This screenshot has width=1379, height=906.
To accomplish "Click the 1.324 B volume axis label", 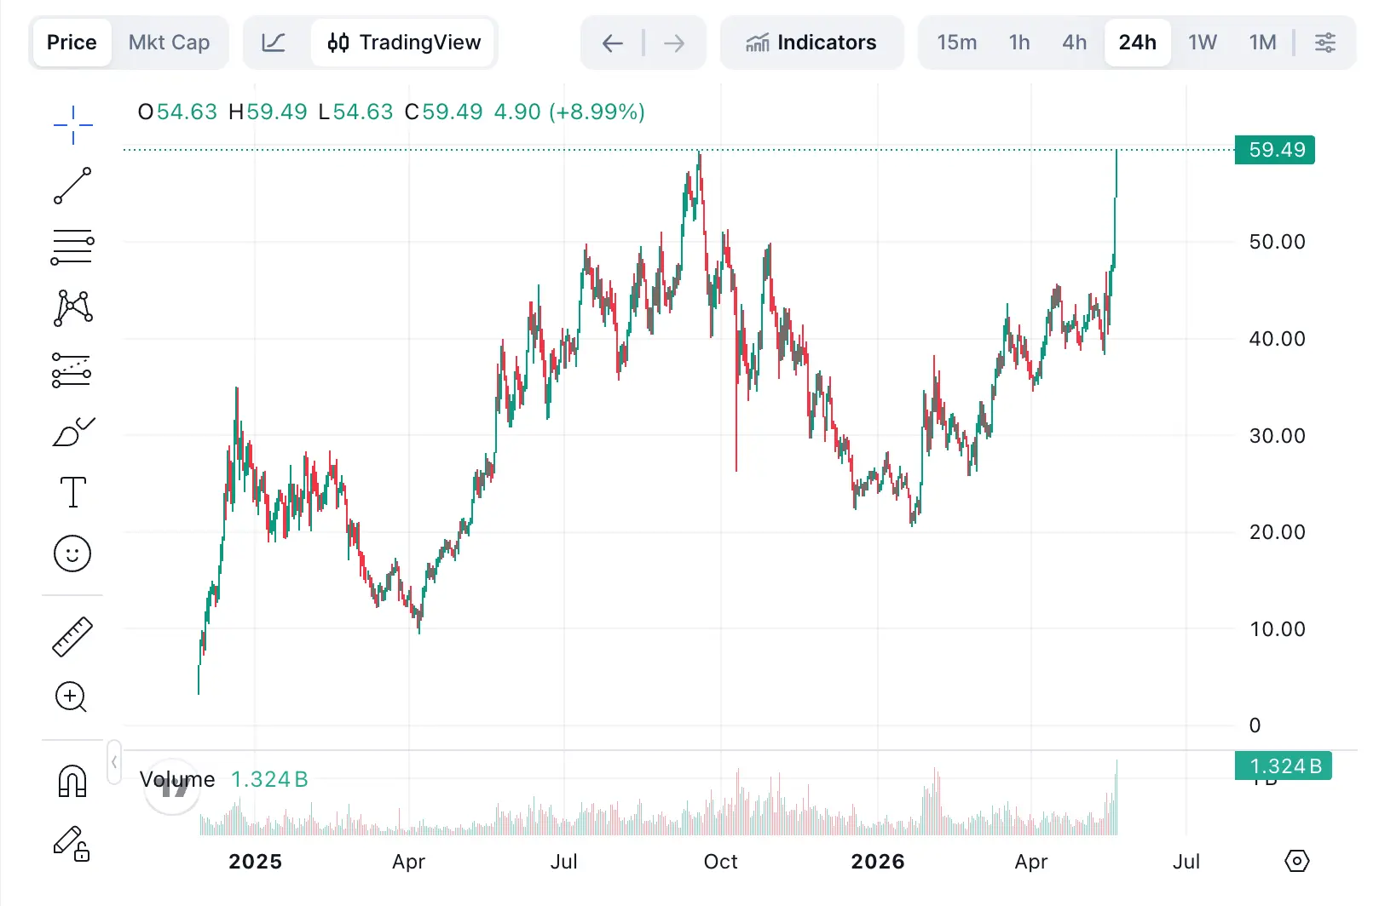I will 1283,766.
